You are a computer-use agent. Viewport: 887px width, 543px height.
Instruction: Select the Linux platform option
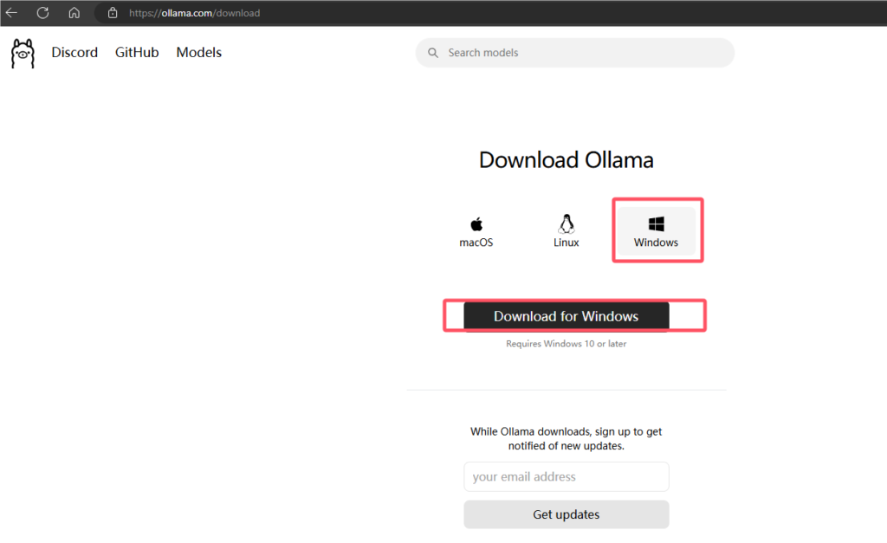[567, 231]
